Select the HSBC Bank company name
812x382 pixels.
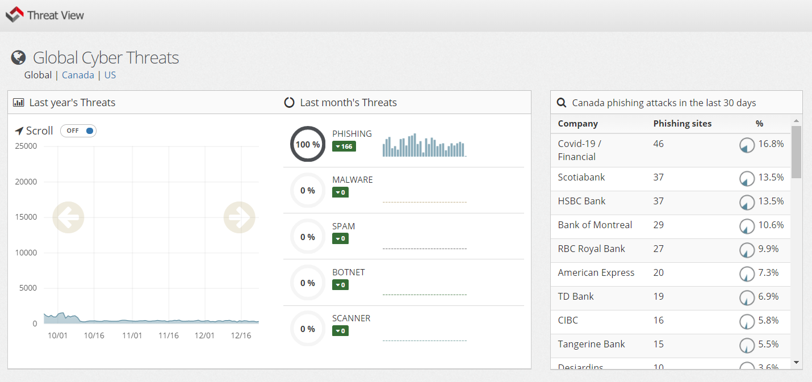pyautogui.click(x=582, y=201)
